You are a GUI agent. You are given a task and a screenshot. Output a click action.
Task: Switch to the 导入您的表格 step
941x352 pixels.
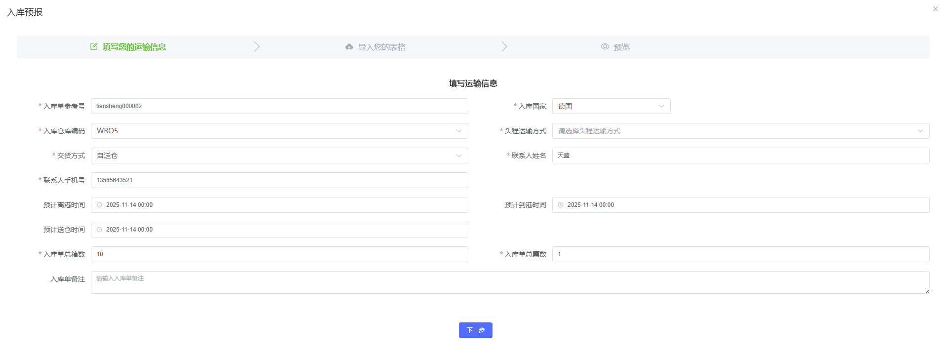pyautogui.click(x=381, y=47)
